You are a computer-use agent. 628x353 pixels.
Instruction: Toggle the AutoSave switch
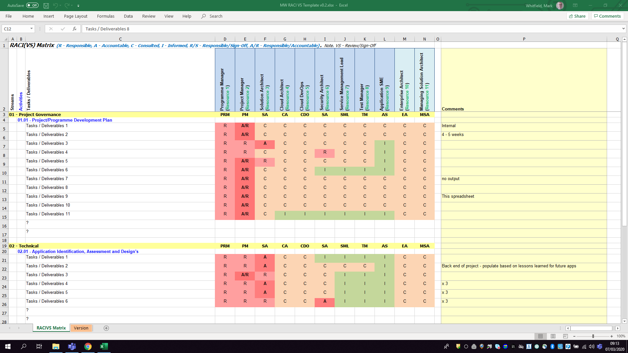point(32,6)
